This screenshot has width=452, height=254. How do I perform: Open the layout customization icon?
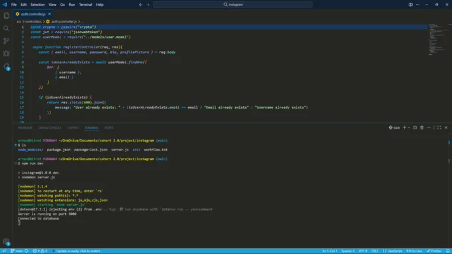[411, 5]
